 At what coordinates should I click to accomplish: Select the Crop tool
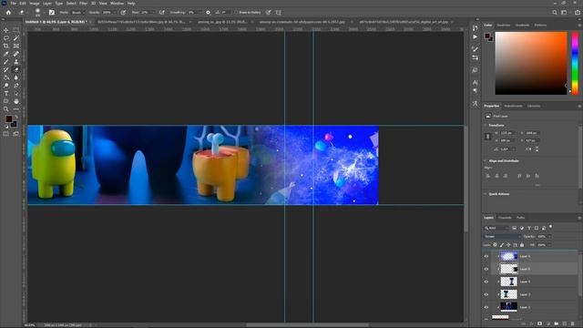tap(6, 46)
